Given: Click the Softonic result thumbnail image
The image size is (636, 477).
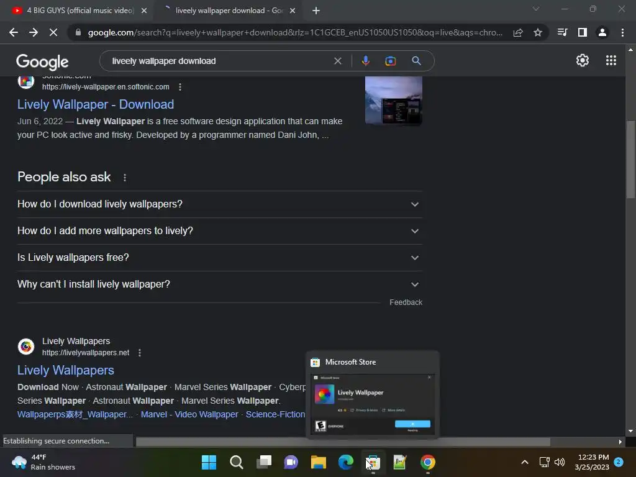Looking at the screenshot, I should pos(393,100).
